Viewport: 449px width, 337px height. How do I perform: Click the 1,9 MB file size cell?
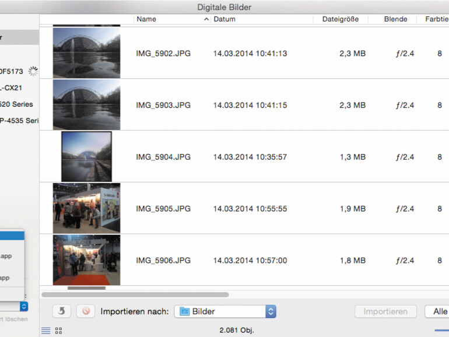pyautogui.click(x=353, y=209)
